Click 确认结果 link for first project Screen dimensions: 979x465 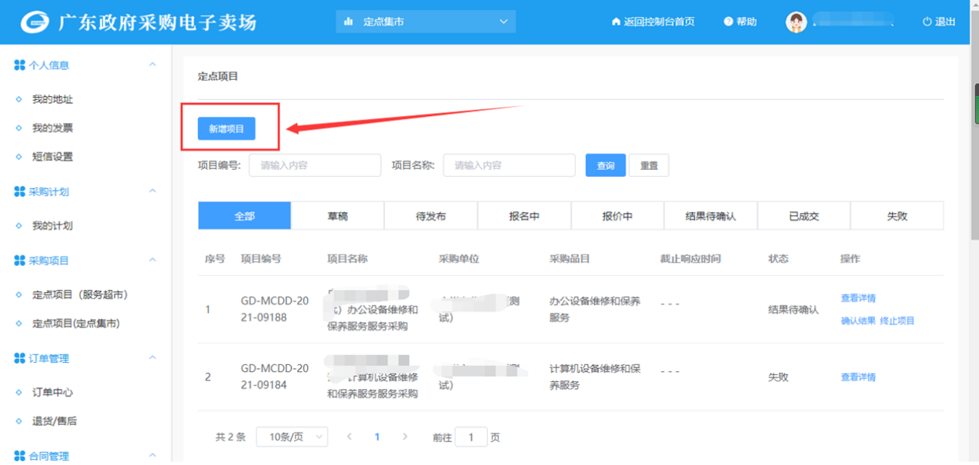pyautogui.click(x=857, y=321)
